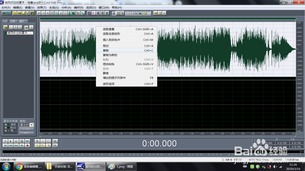Viewport: 305px width, 171px height.
Task: Open the 百度经验 folder taskbar item
Action: [60, 166]
